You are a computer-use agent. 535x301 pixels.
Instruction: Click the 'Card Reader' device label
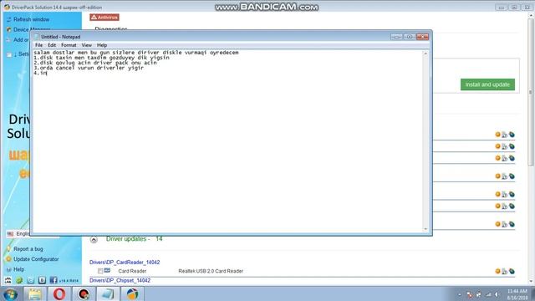[x=132, y=271]
